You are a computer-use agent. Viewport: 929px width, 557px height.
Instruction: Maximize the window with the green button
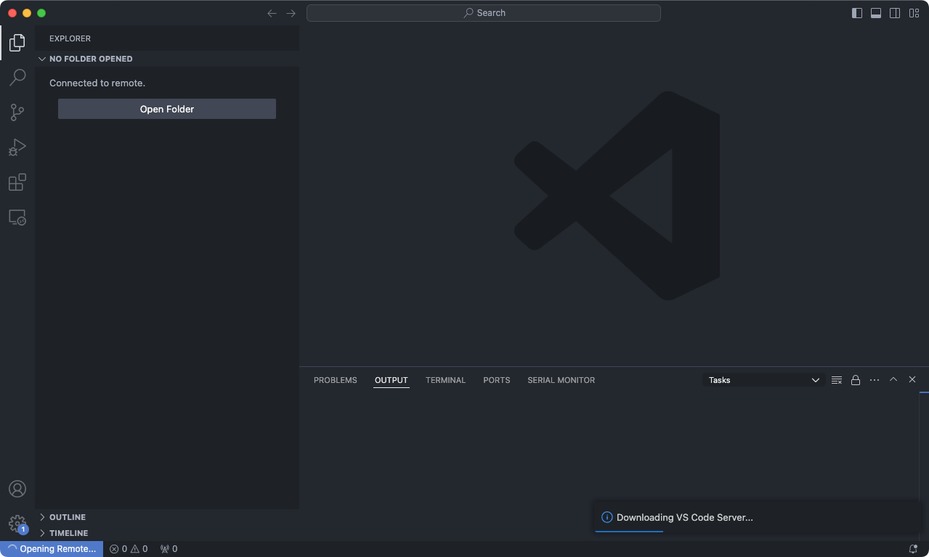tap(41, 13)
